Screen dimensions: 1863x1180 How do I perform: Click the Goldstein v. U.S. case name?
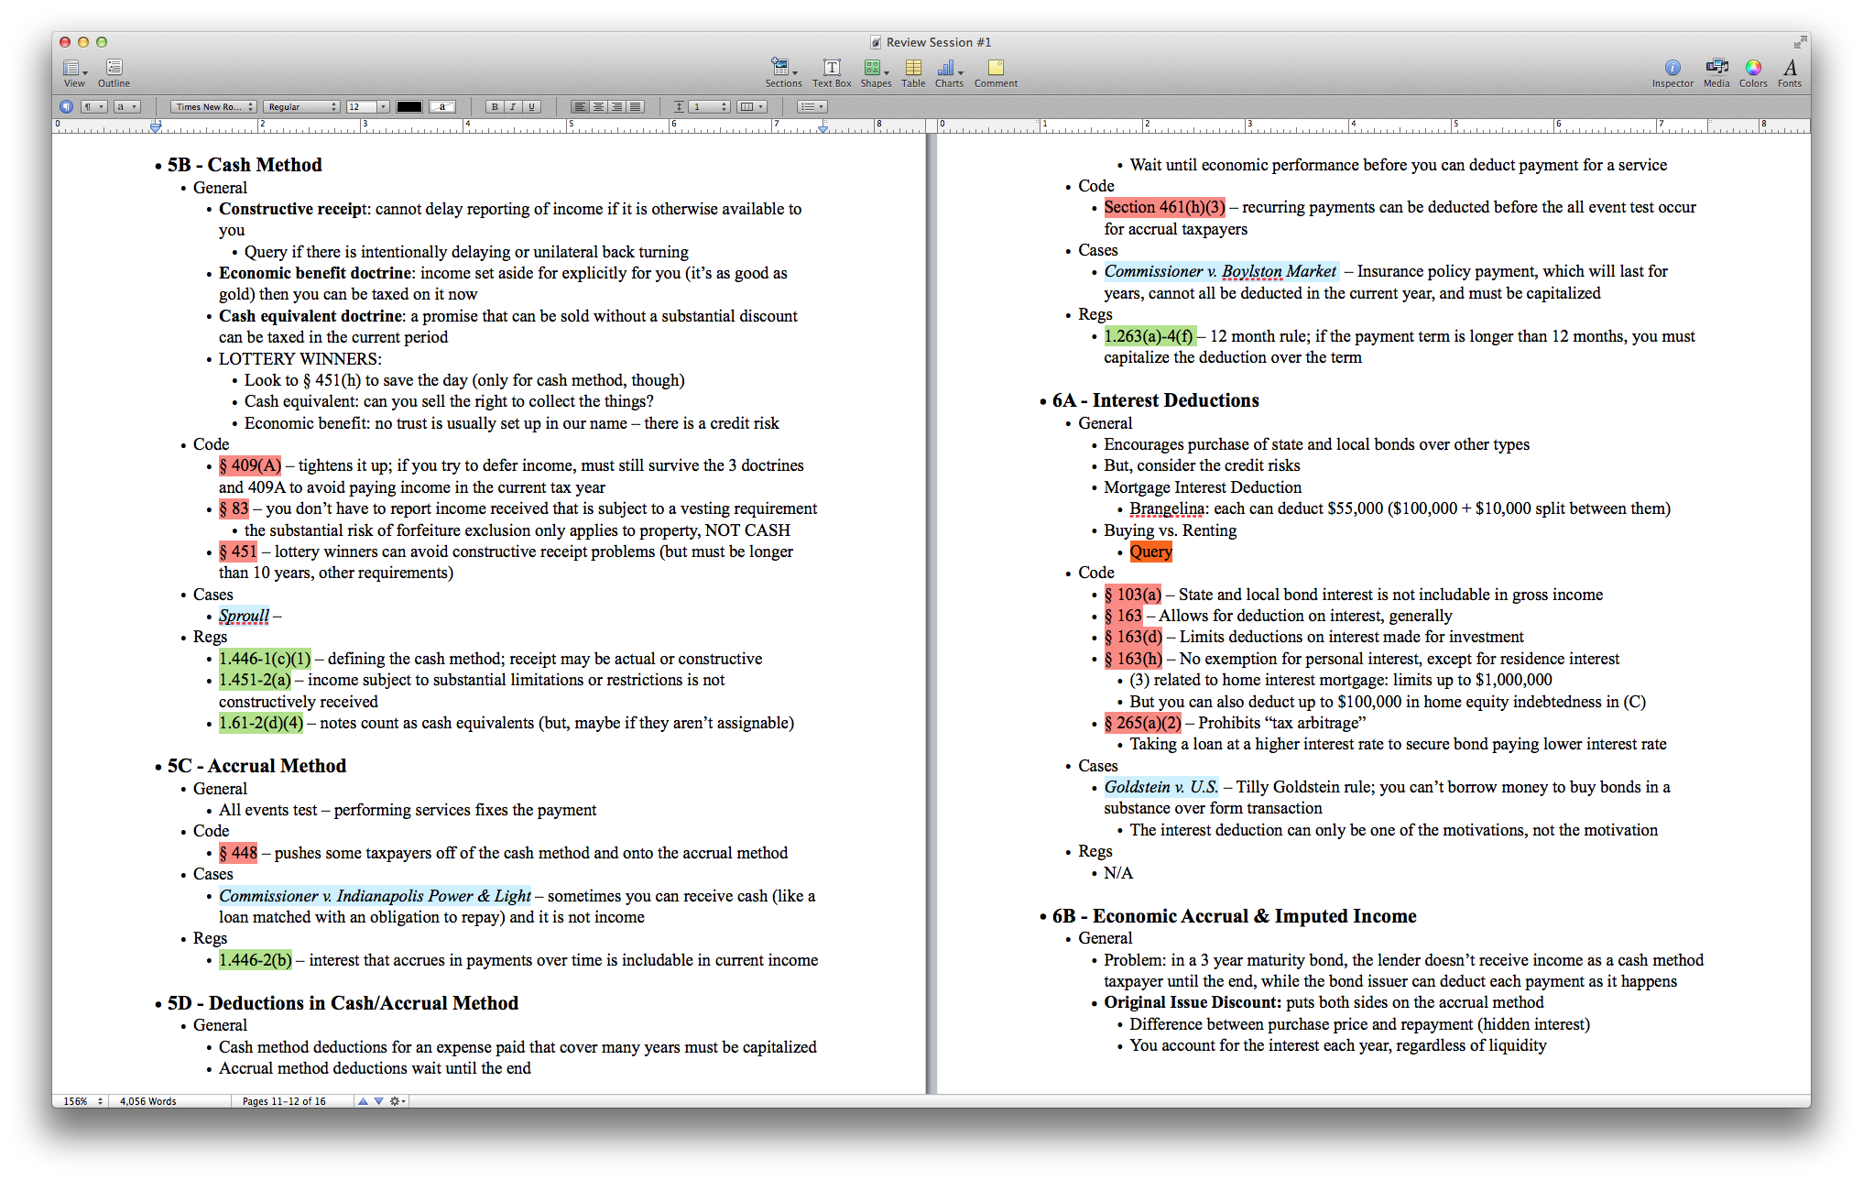point(1161,787)
